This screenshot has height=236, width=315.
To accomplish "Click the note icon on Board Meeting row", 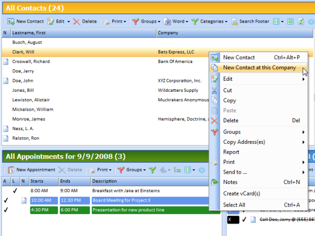I will (24, 200).
